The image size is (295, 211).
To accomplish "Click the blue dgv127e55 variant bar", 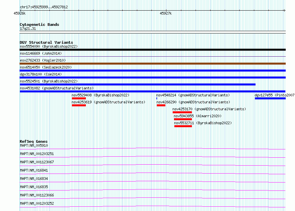I will coord(270,98).
